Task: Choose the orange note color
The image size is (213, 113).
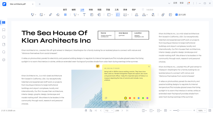Action: click(134, 98)
